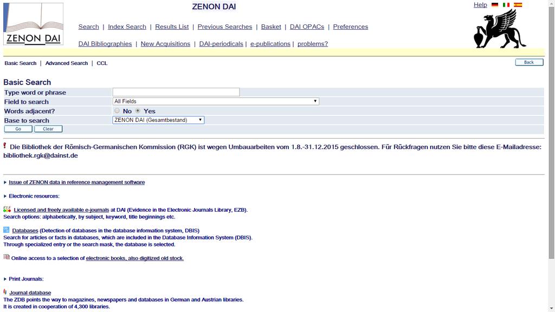Switch to the Advanced Search tab
This screenshot has height=312, width=555.
point(67,63)
